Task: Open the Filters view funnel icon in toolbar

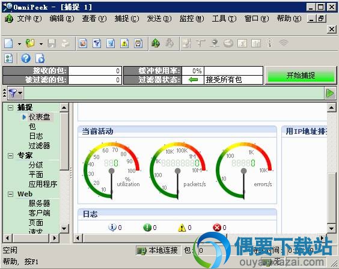Action: [97, 43]
